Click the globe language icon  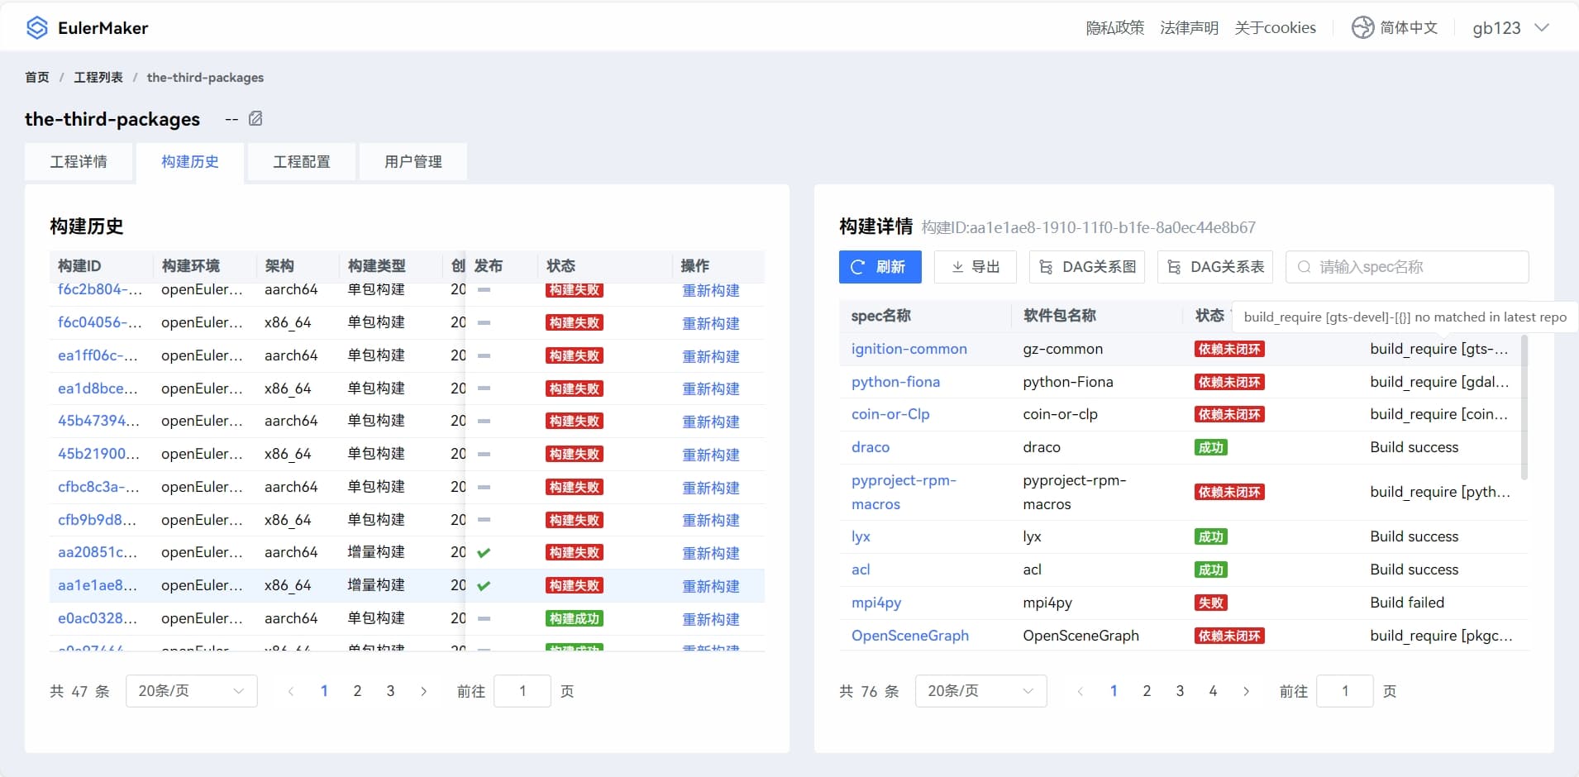point(1362,28)
